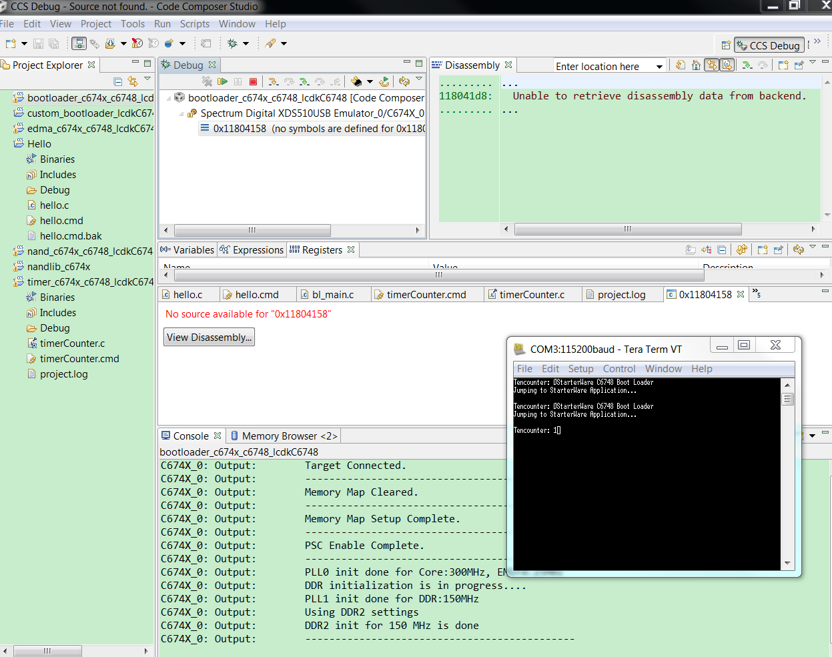Click the Resume button in Debug toolbar
Screen dimensions: 832x657
(222, 81)
